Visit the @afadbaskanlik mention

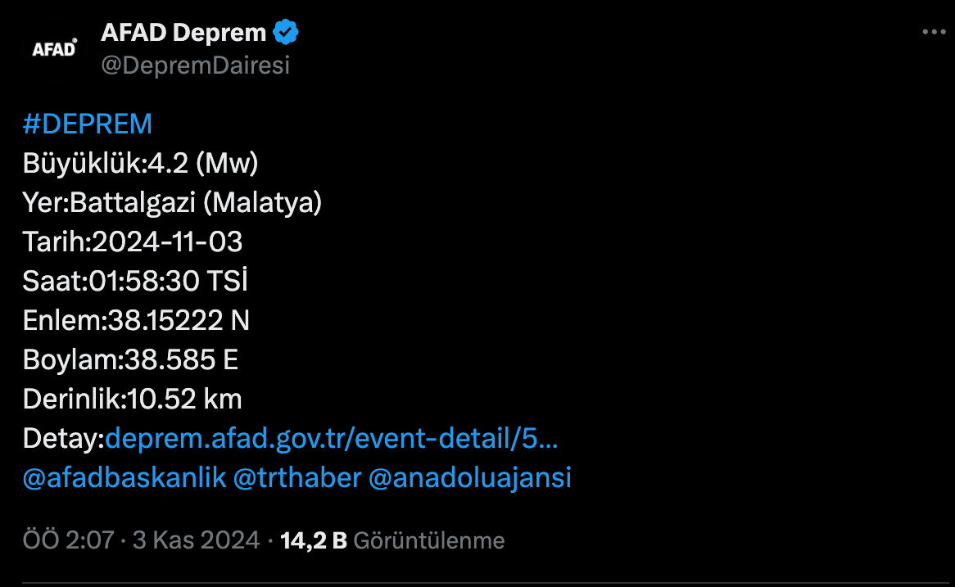tap(124, 477)
